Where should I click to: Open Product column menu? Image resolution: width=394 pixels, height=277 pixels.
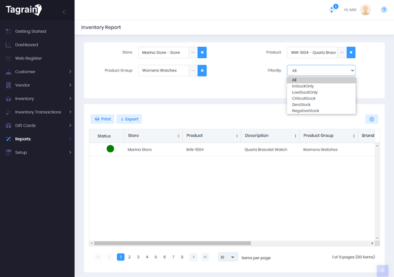(x=237, y=136)
